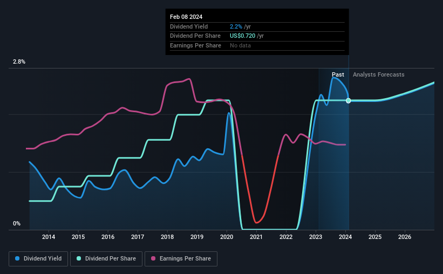Click the highlighted data point marker on the chart
Viewport: 443px width, 274px height.
point(349,101)
